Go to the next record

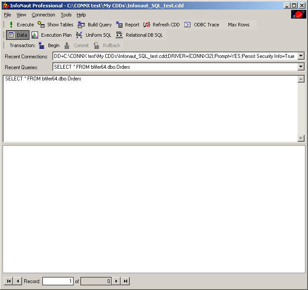pyautogui.click(x=116, y=281)
